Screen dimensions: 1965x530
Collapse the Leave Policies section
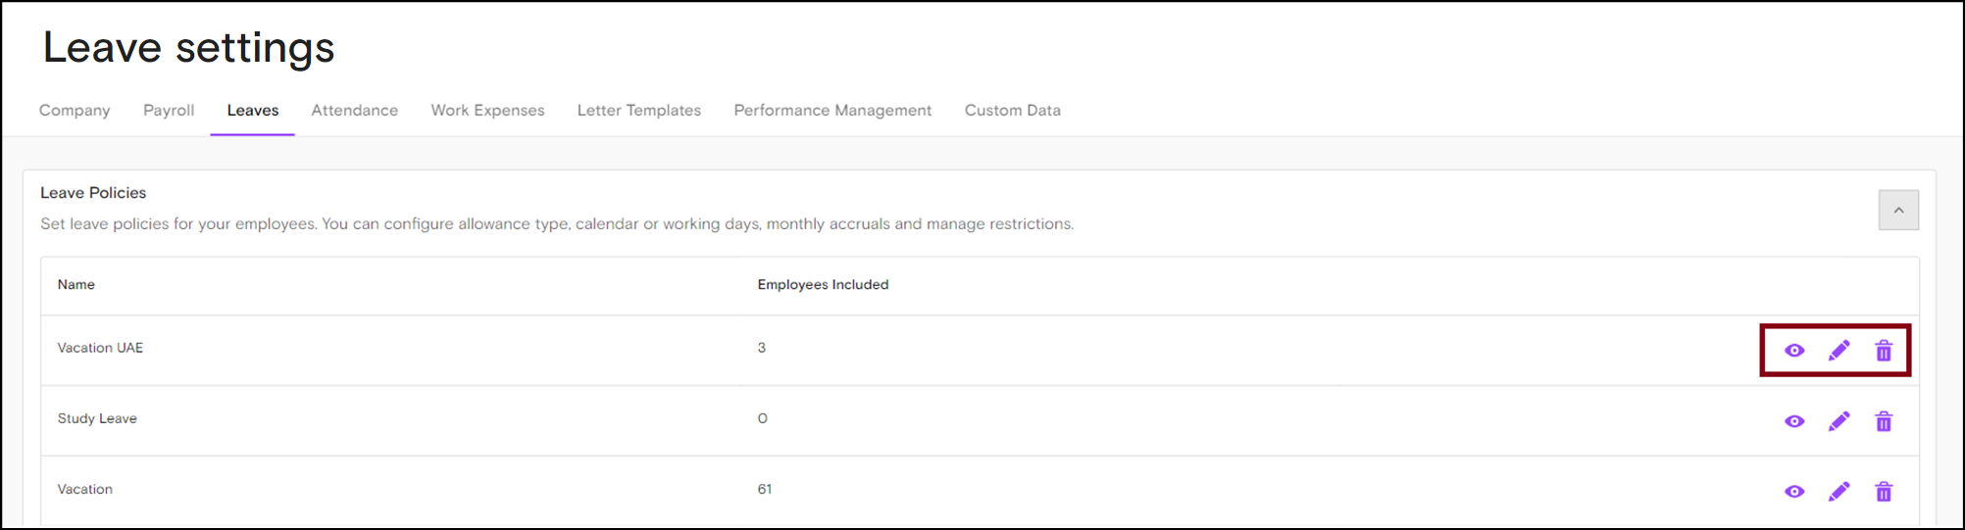click(1898, 211)
